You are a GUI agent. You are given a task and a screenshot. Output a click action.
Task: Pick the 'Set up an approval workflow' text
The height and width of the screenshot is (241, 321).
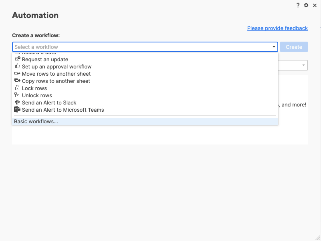(57, 66)
